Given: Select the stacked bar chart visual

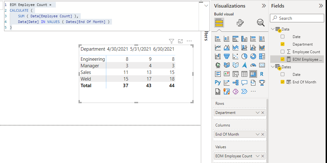Looking at the screenshot, I should (x=218, y=39).
